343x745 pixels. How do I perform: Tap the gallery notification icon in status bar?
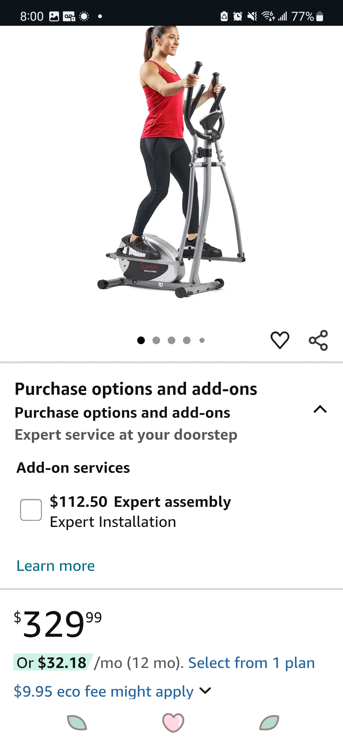click(x=54, y=16)
